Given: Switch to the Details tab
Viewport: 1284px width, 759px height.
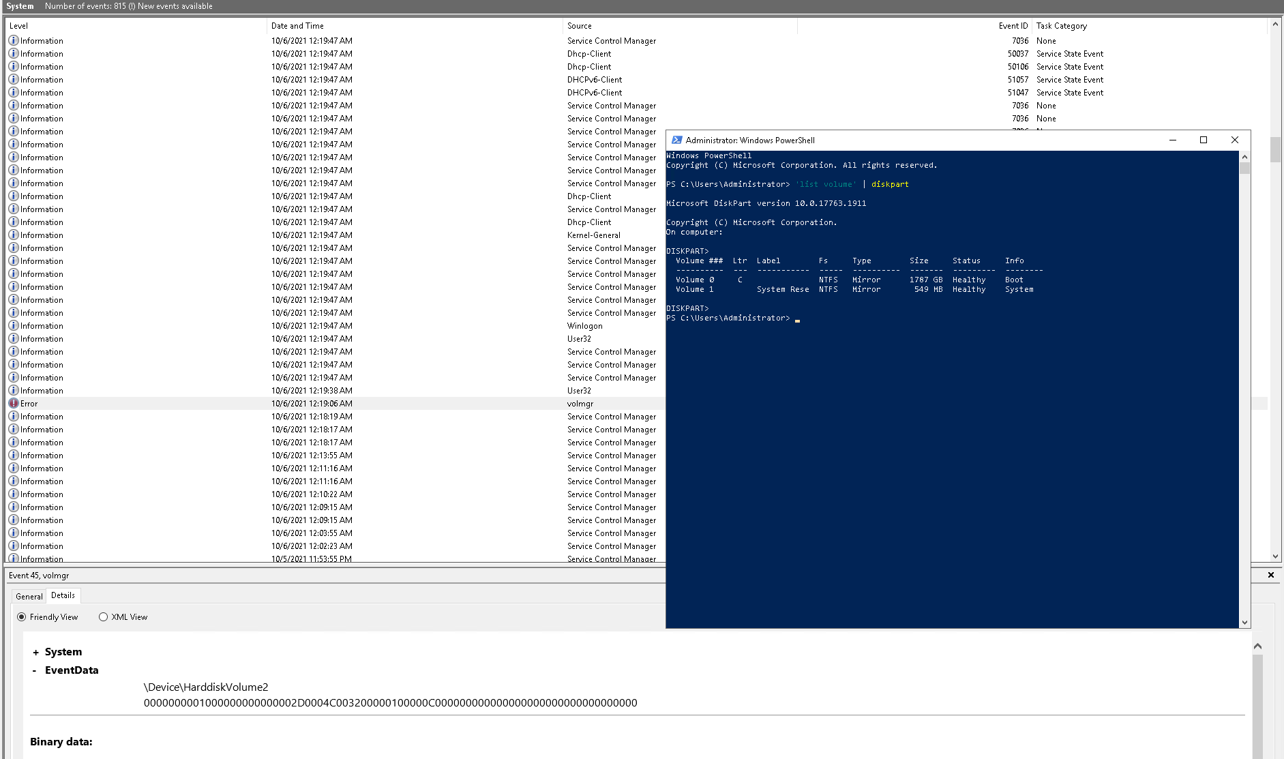Looking at the screenshot, I should click(63, 595).
